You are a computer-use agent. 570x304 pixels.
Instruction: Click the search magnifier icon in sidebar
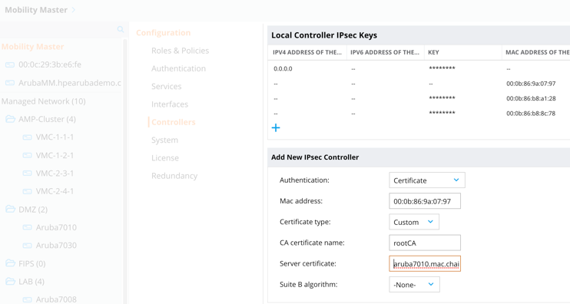(x=121, y=29)
